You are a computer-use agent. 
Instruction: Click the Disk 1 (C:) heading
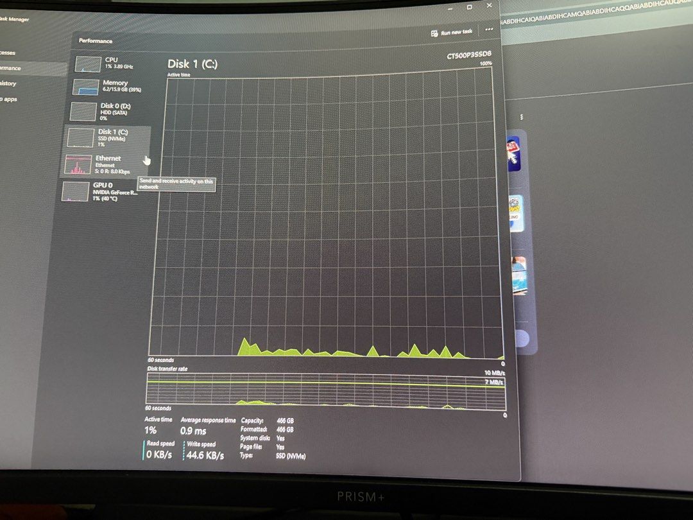point(193,64)
